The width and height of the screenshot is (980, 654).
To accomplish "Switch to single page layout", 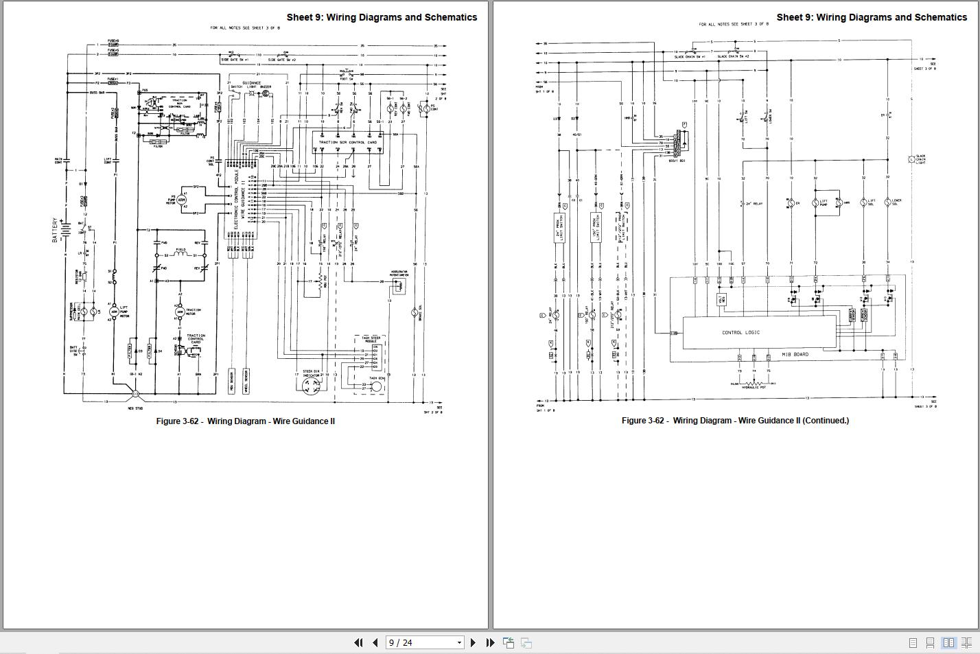I will click(913, 643).
